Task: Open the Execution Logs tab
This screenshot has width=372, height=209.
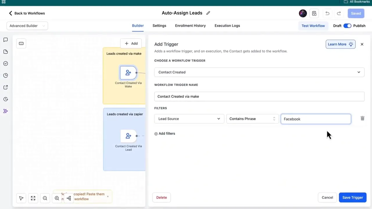Action: (227, 26)
